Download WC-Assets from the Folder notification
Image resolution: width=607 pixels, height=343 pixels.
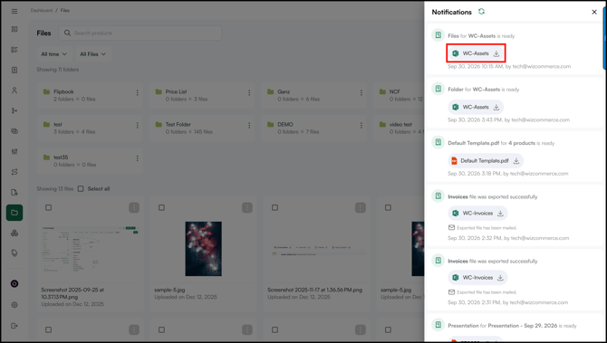[x=496, y=107]
